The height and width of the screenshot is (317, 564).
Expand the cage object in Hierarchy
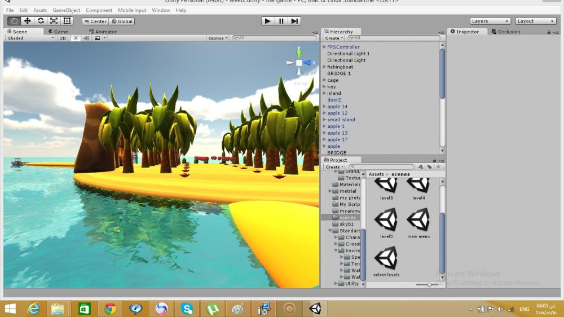[x=324, y=80]
